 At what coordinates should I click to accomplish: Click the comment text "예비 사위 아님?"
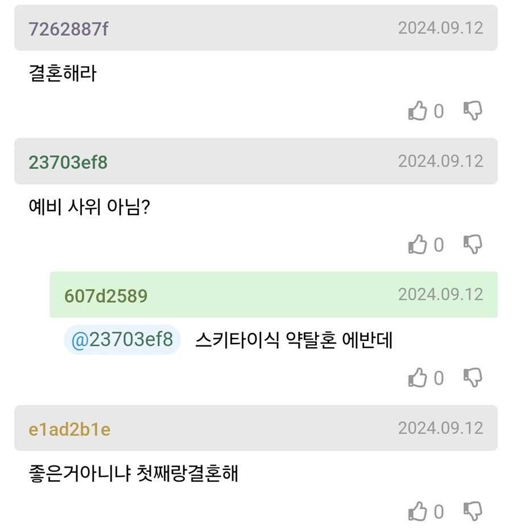89,207
